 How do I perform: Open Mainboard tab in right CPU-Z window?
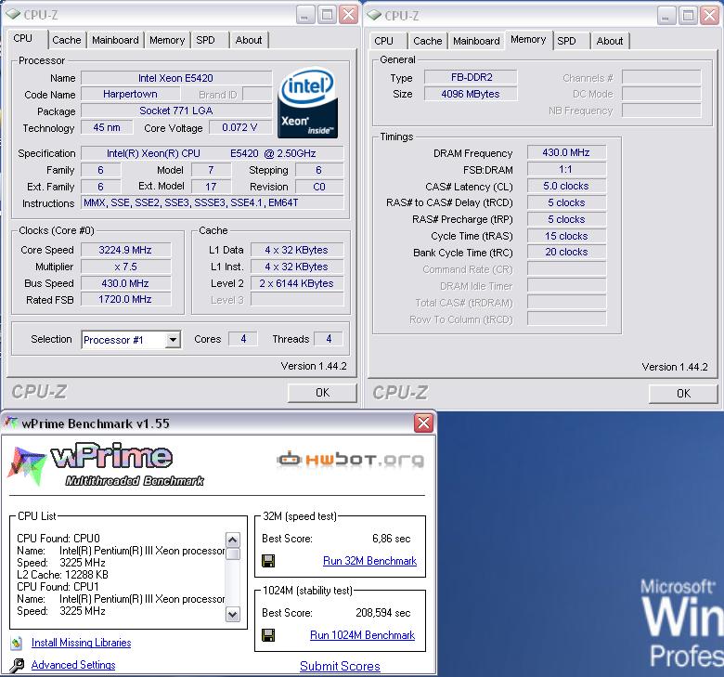(476, 41)
